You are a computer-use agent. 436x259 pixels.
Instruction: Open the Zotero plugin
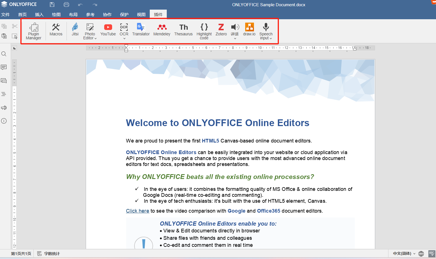tap(221, 29)
